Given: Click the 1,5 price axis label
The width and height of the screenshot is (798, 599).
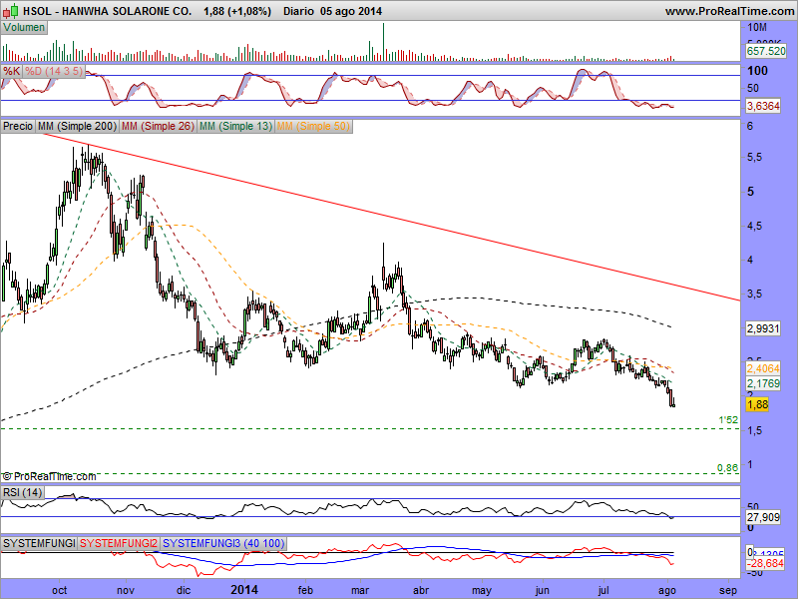Looking at the screenshot, I should point(754,431).
